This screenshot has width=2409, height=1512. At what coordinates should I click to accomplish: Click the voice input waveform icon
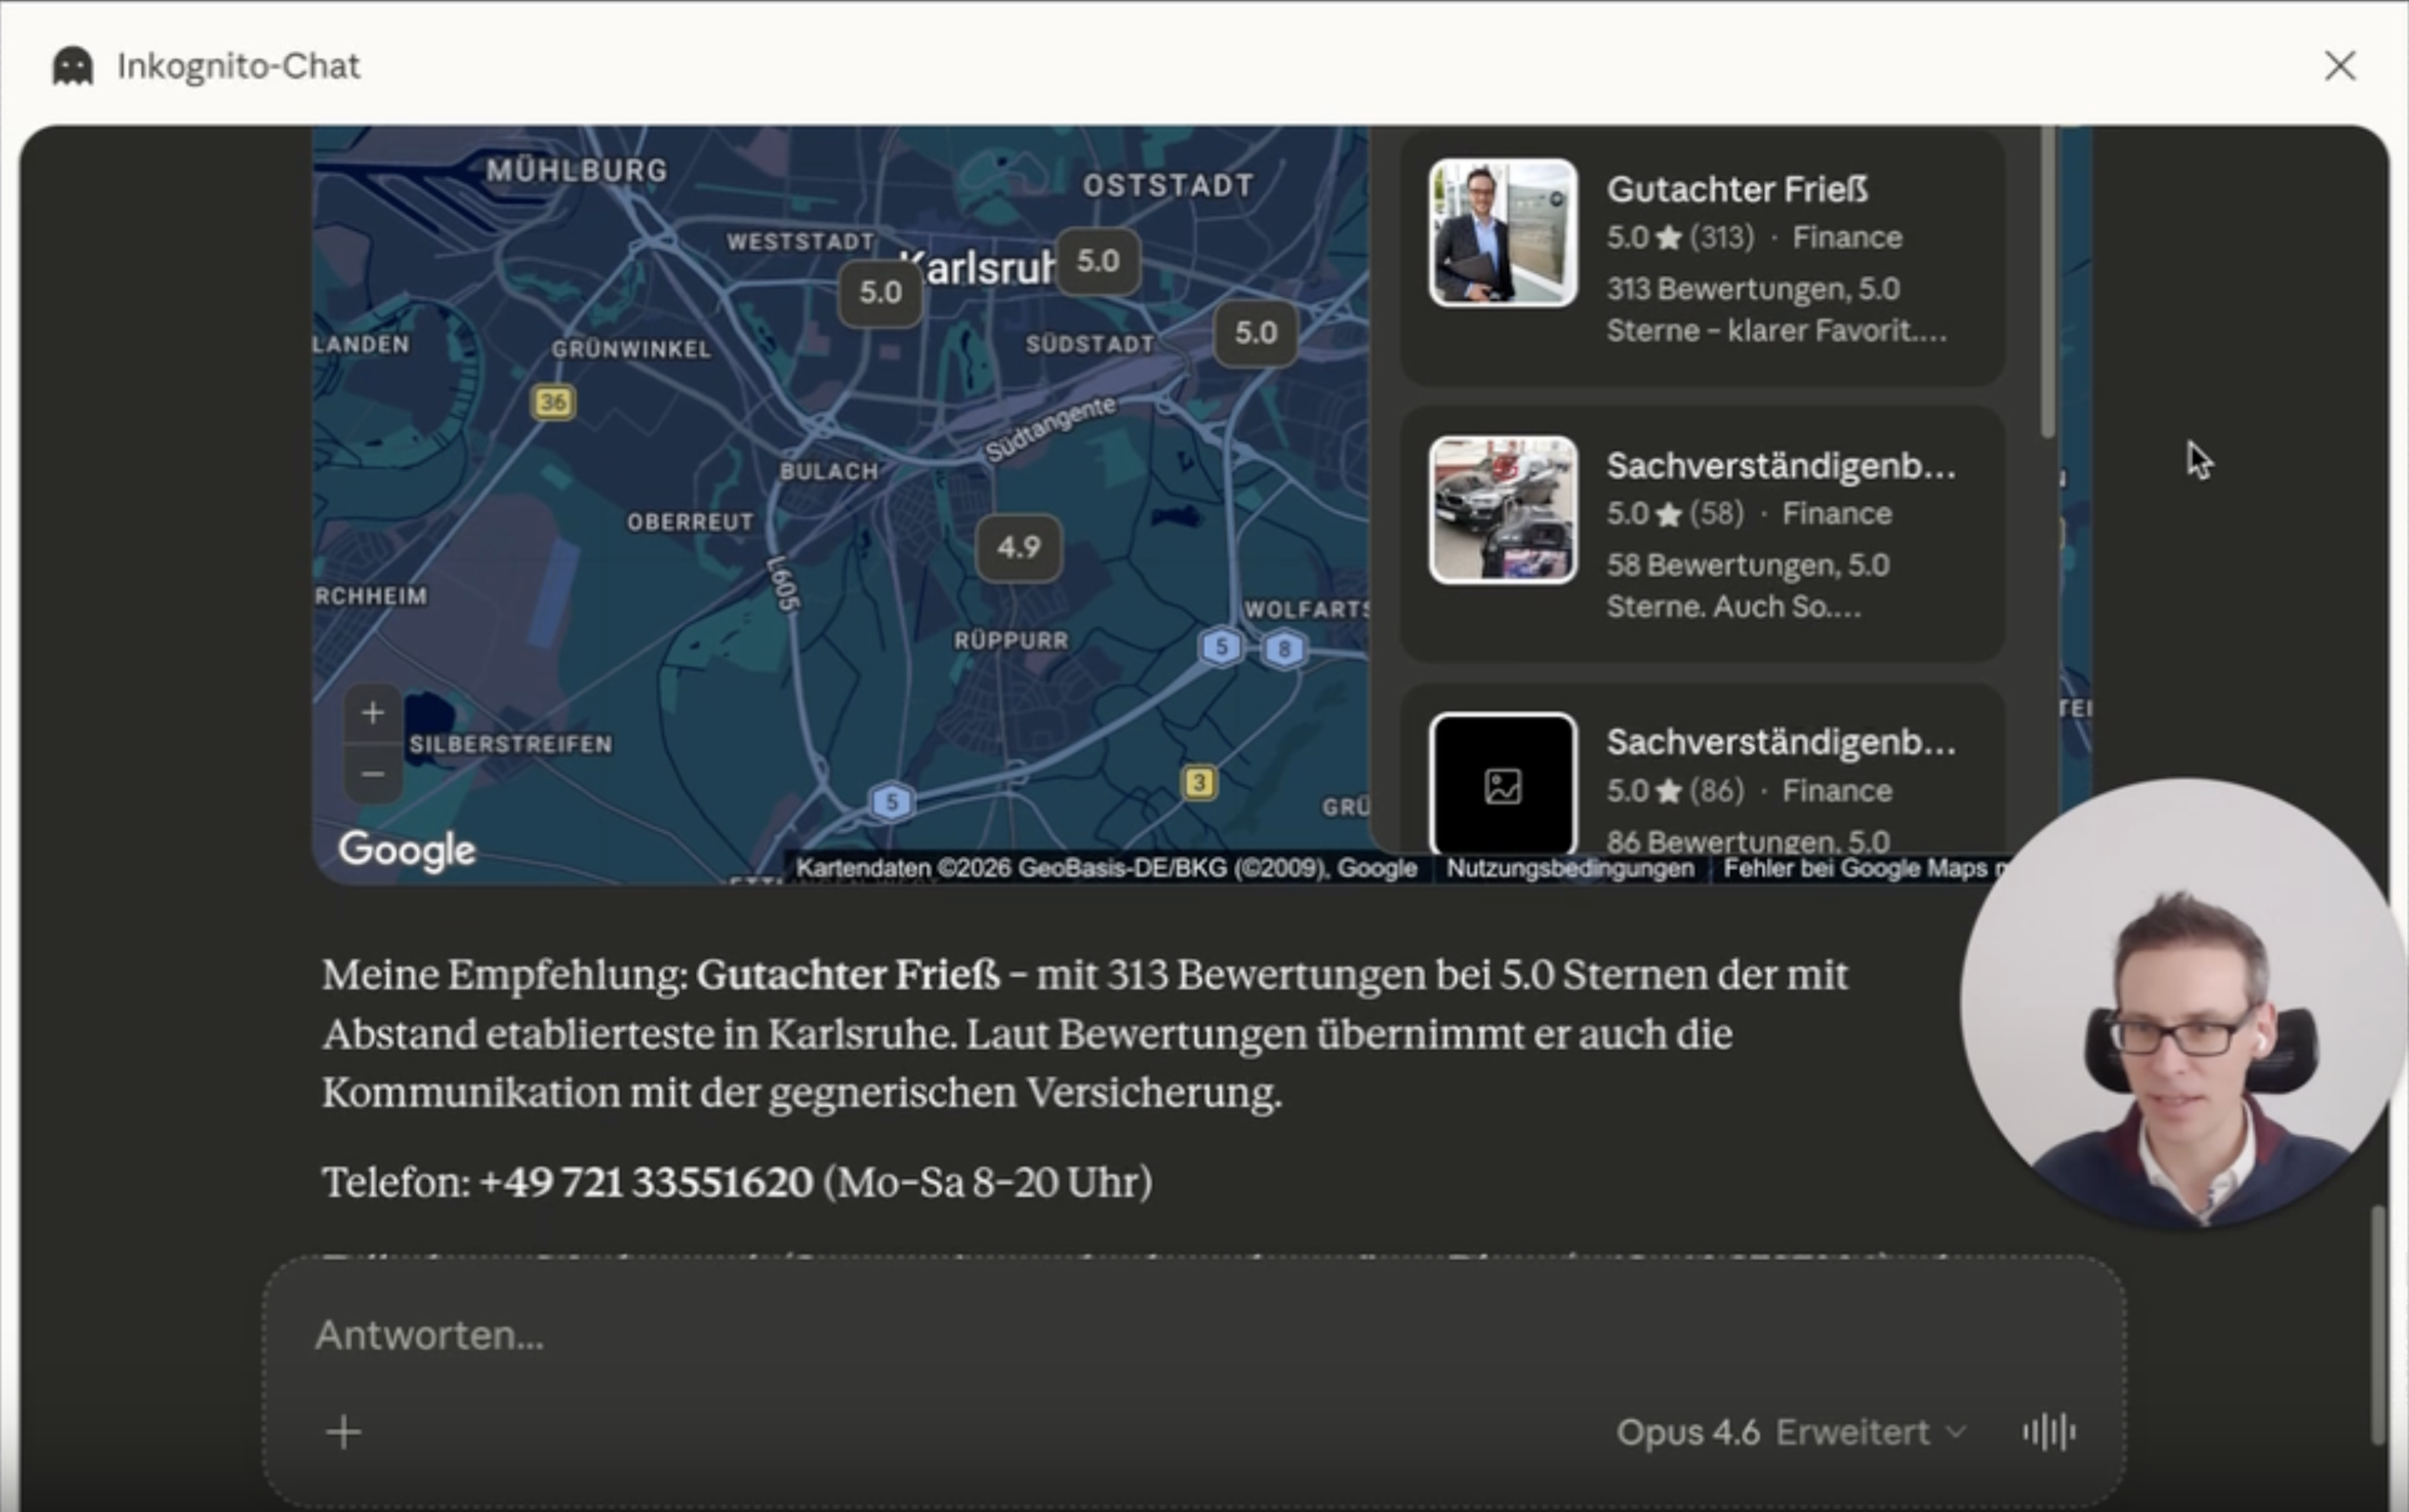click(x=2048, y=1430)
